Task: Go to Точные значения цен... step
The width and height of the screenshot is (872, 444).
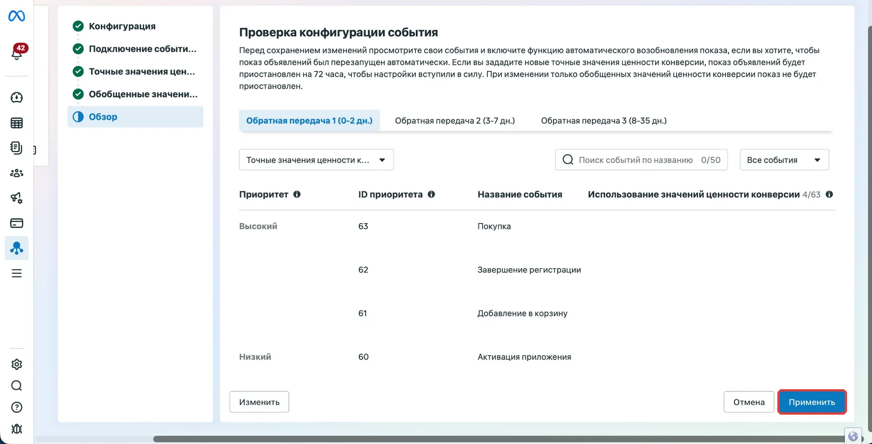Action: click(135, 71)
